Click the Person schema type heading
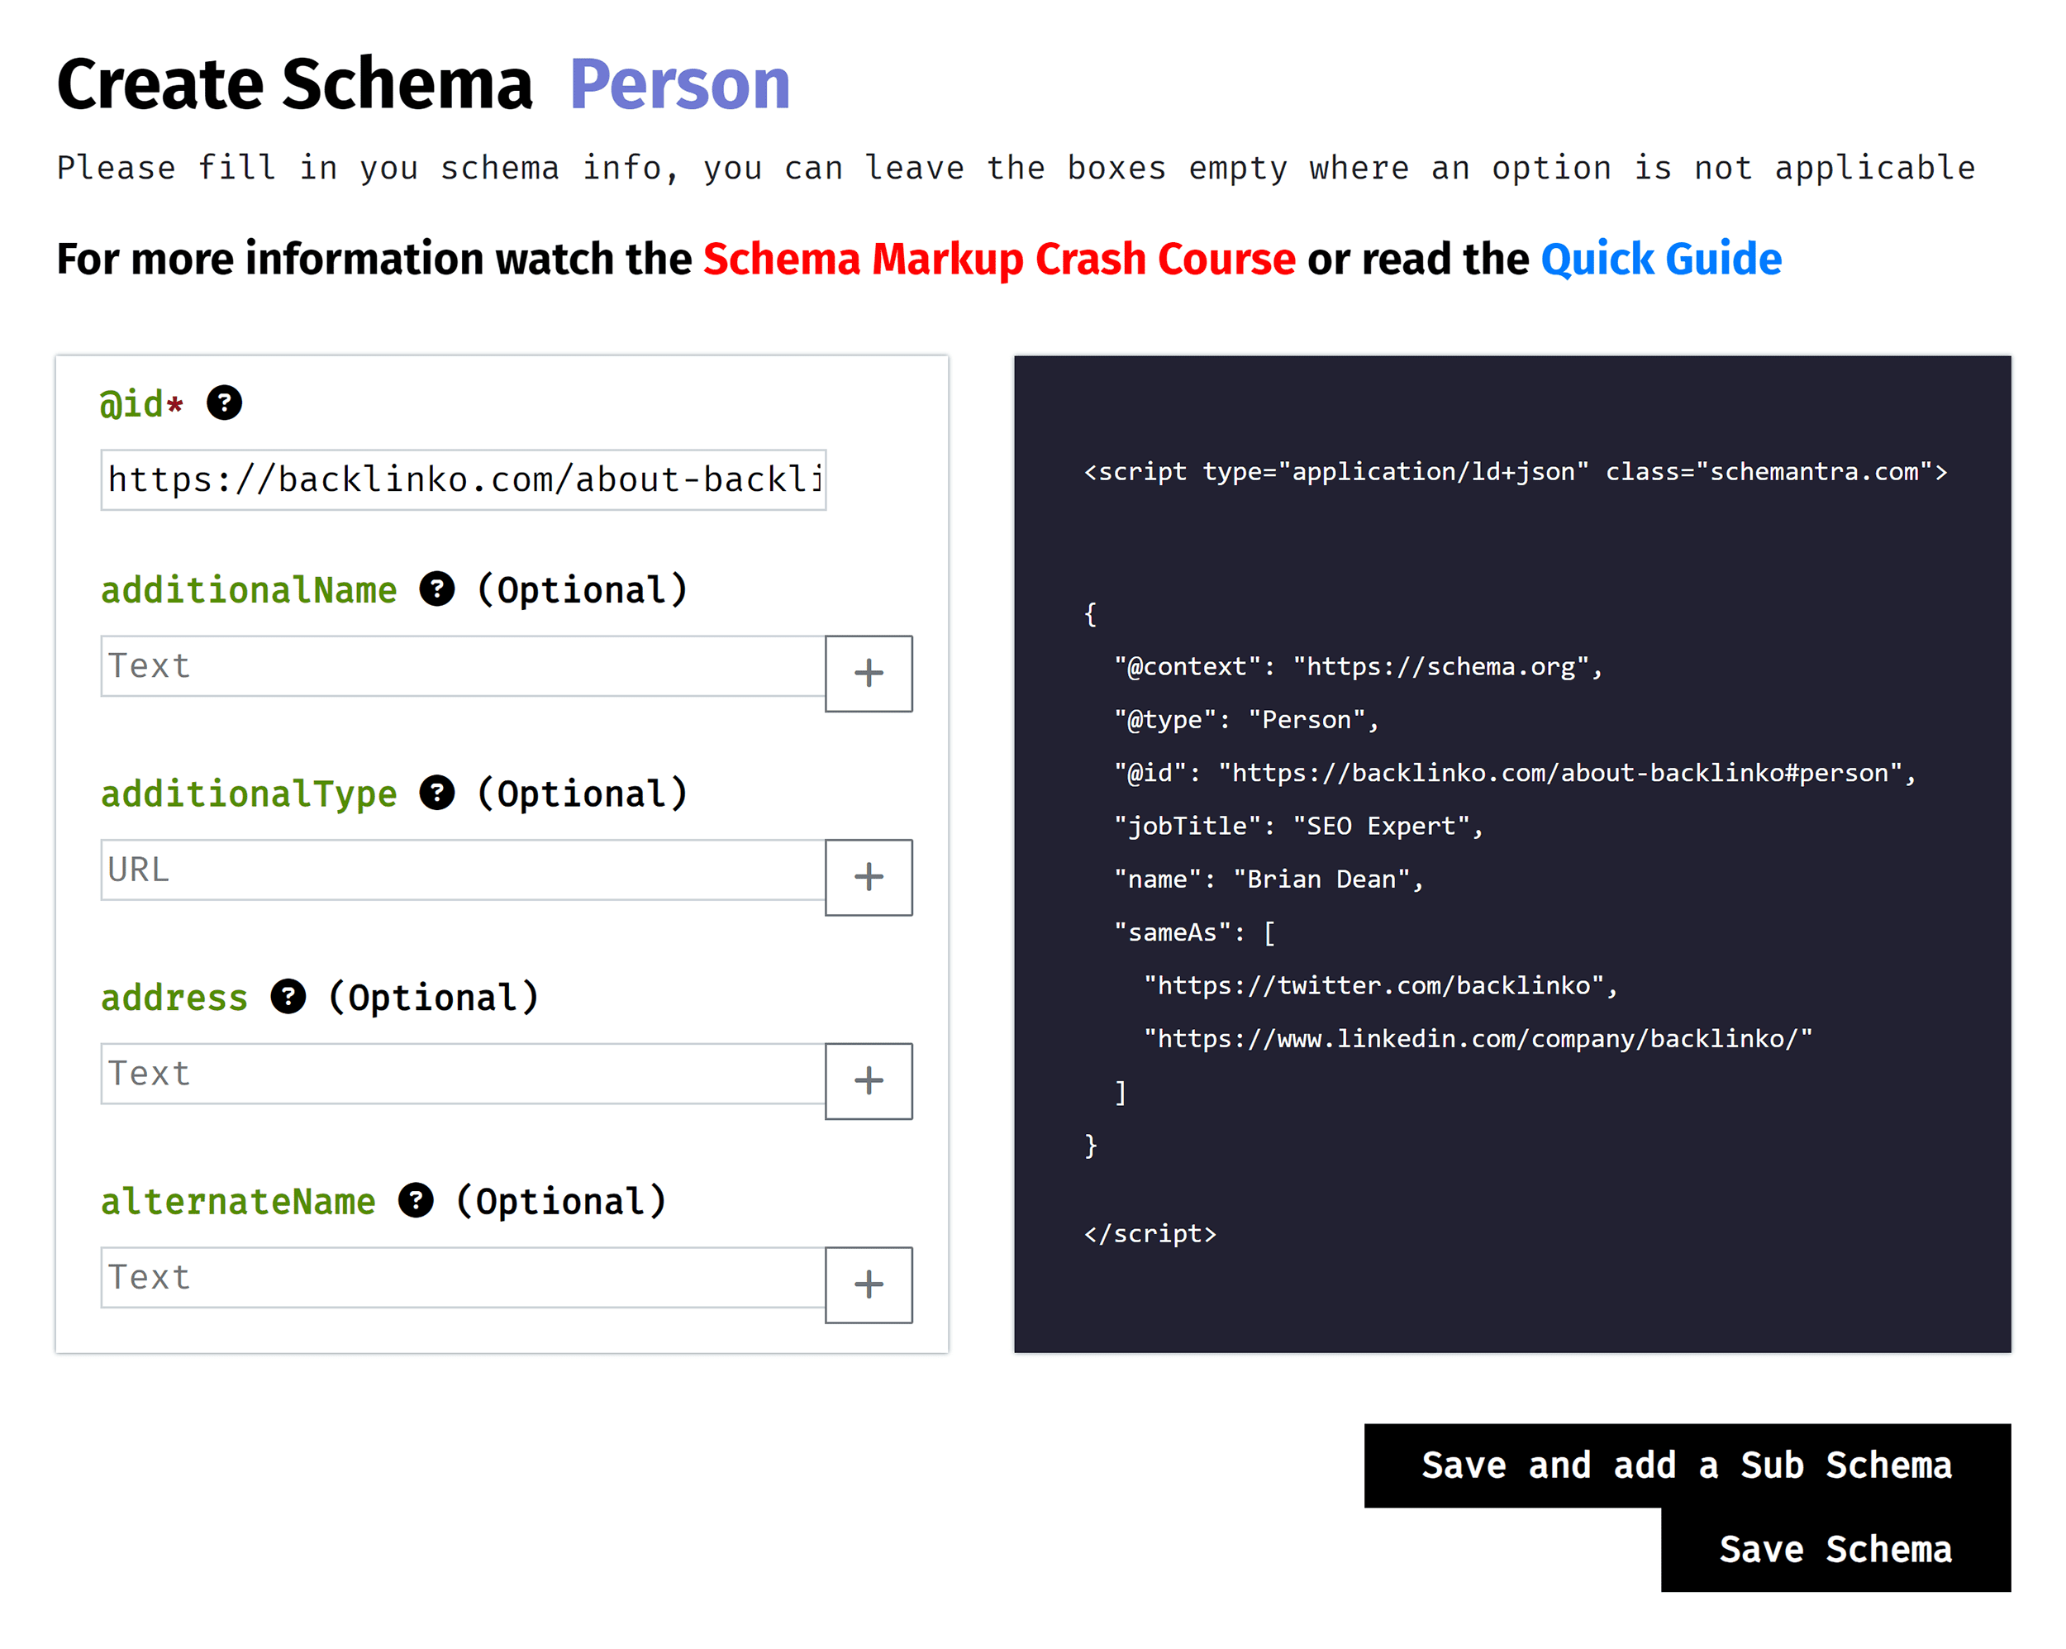This screenshot has height=1649, width=2066. (x=679, y=84)
